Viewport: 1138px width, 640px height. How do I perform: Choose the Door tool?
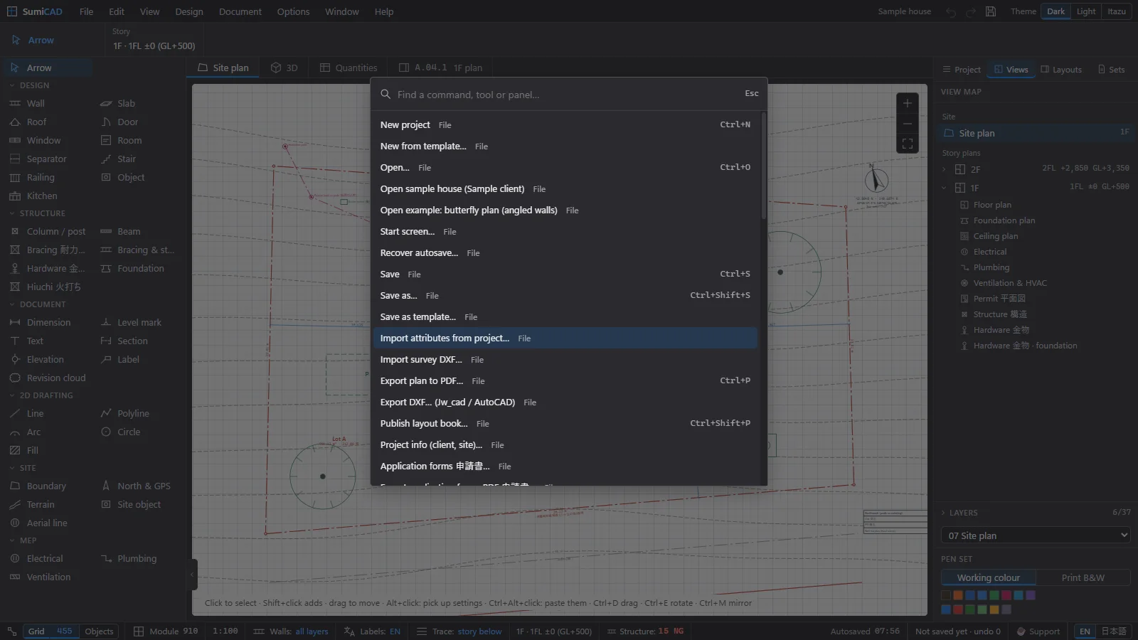(138, 122)
